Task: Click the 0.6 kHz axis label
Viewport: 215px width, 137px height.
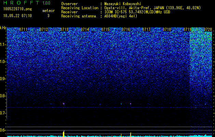Action: [3, 130]
